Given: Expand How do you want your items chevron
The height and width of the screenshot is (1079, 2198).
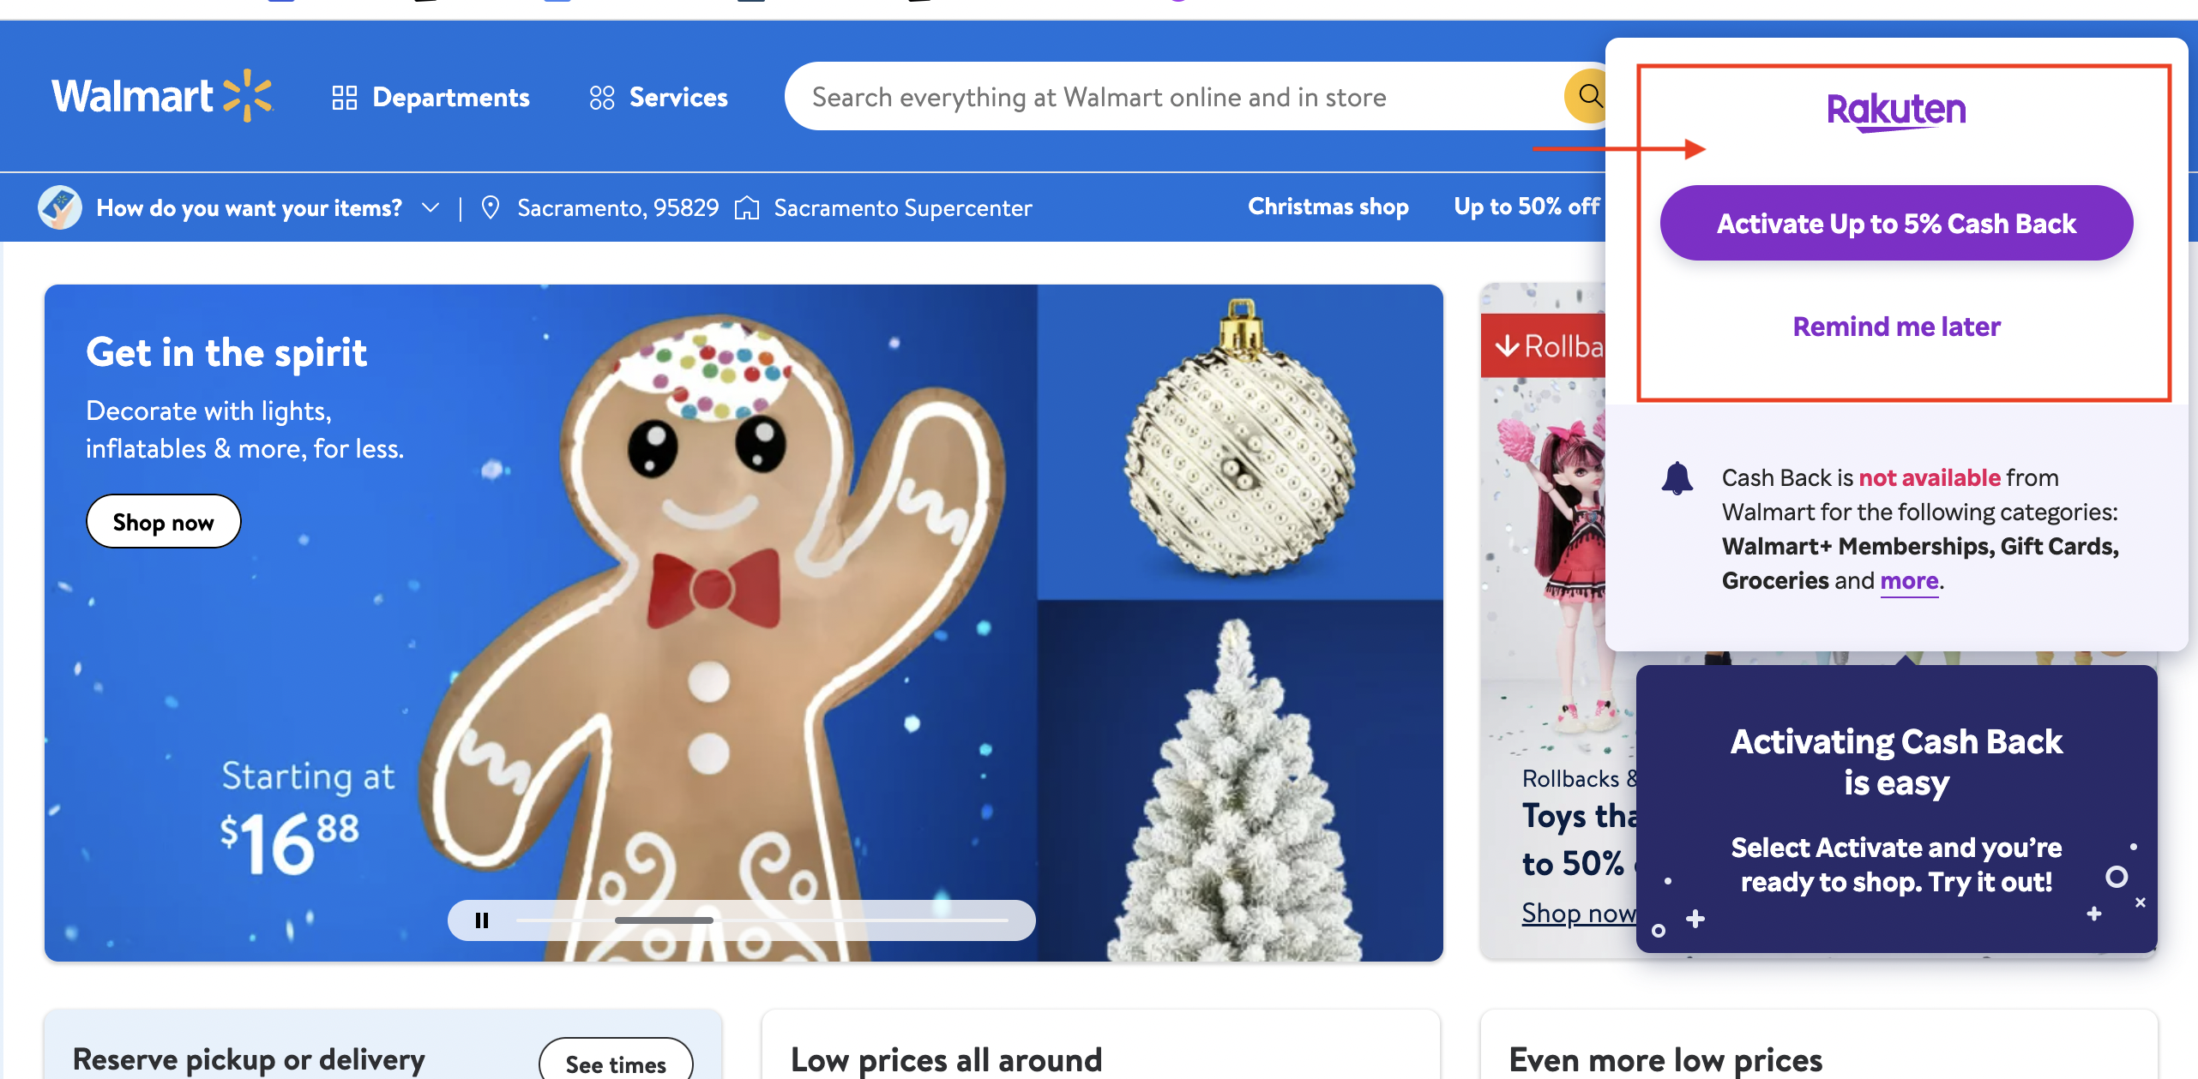Looking at the screenshot, I should point(431,207).
